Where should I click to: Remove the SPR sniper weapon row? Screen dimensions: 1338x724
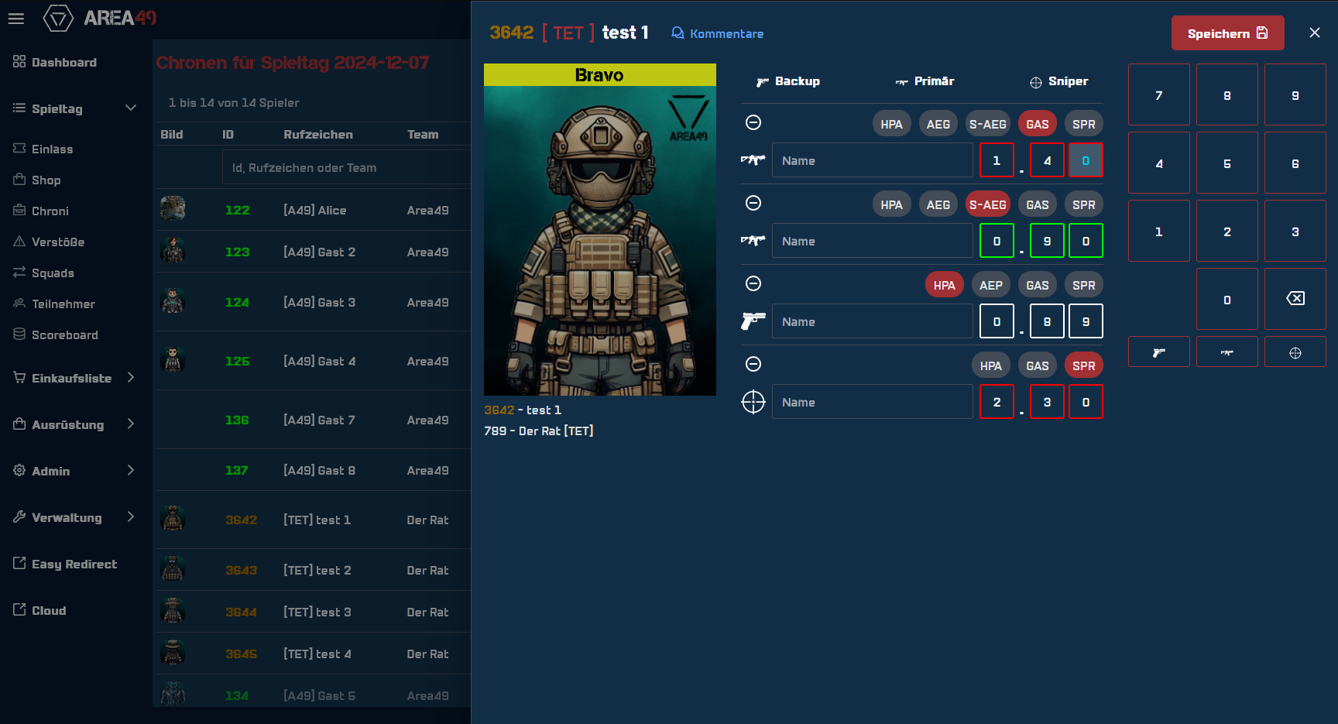point(753,364)
